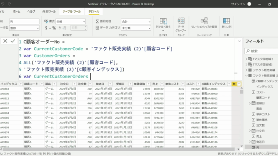
Task: Click the update available status message
Action: [x=248, y=154]
